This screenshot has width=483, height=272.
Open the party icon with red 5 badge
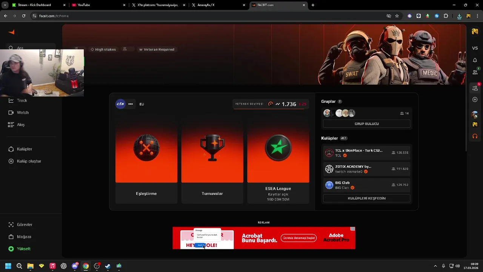pos(475,88)
